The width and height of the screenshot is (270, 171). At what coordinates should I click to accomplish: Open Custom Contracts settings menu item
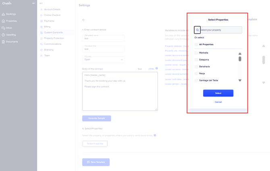pos(53,32)
